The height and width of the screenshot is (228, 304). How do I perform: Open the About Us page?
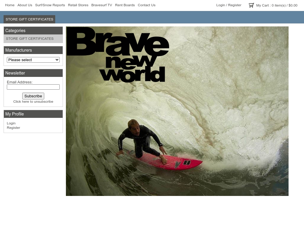click(x=25, y=5)
